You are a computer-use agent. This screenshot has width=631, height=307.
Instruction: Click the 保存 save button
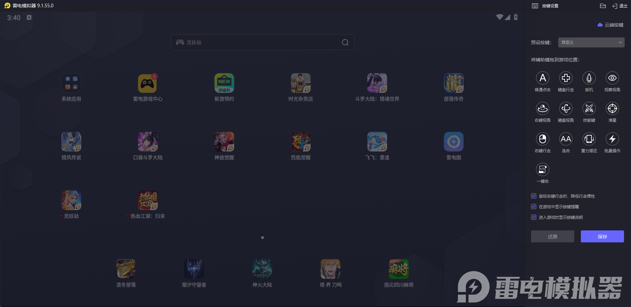pos(602,236)
